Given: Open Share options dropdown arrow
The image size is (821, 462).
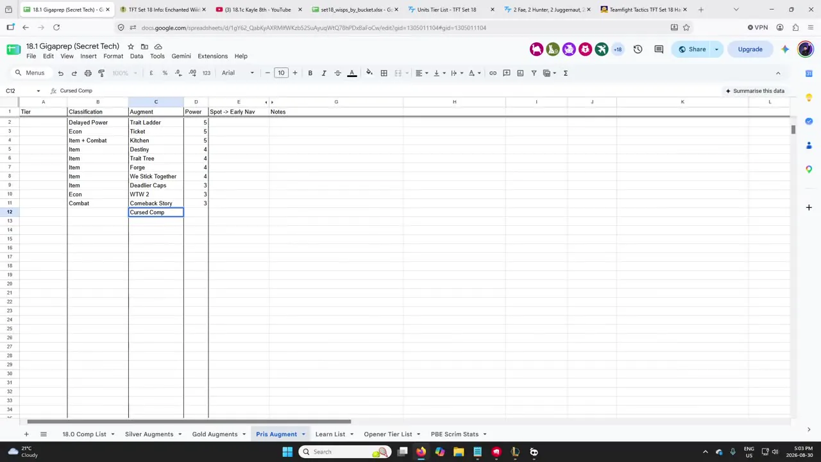Looking at the screenshot, I should click(x=716, y=49).
